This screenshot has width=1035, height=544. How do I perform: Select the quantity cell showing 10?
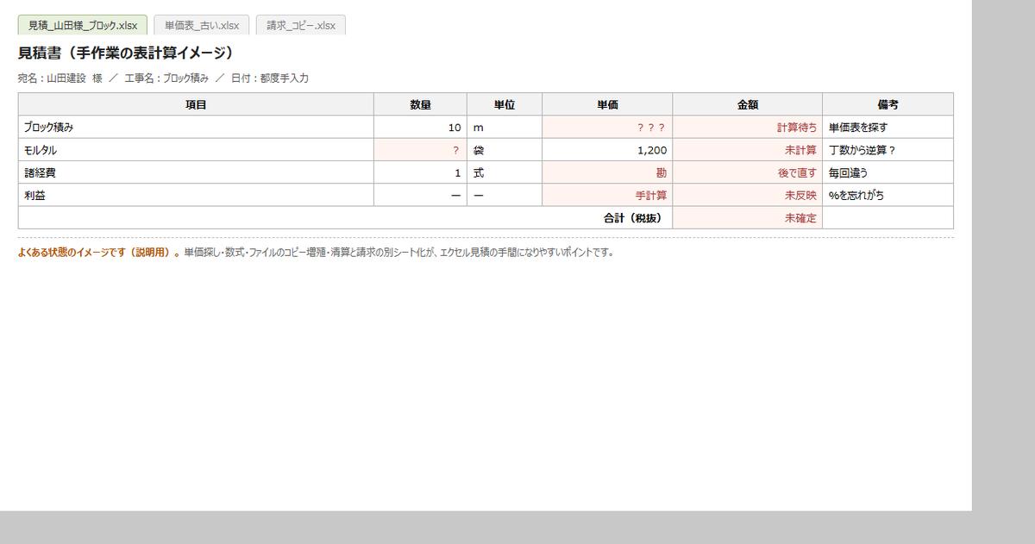pos(421,127)
